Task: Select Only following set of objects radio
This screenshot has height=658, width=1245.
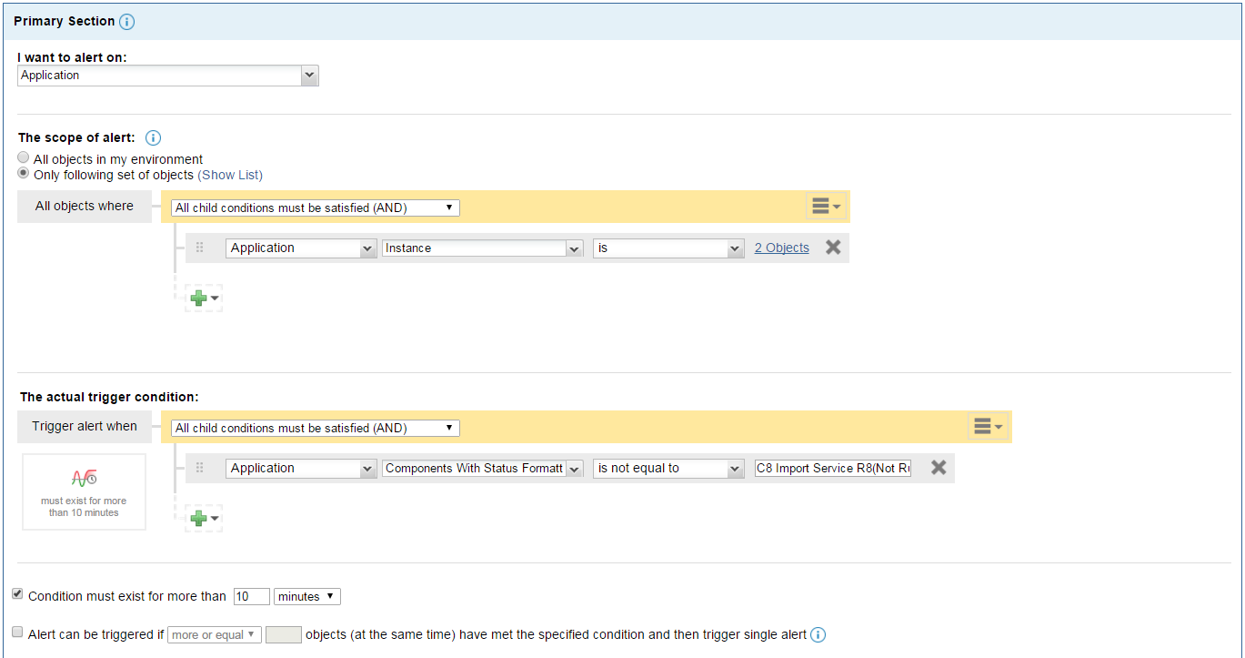Action: pyautogui.click(x=24, y=174)
